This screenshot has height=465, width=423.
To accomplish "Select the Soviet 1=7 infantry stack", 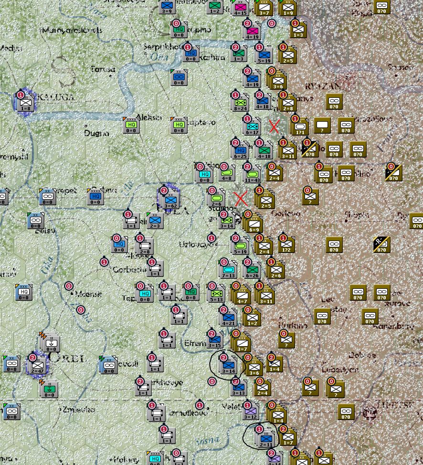I will point(287,437).
